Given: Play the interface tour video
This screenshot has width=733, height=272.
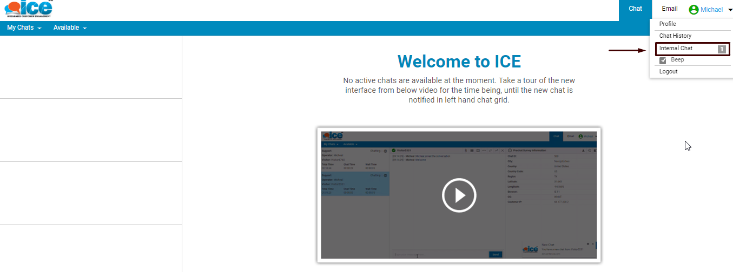Looking at the screenshot, I should pos(459,195).
